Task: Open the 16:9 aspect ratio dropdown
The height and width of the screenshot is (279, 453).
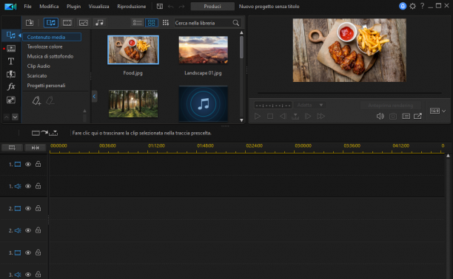Action: pyautogui.click(x=437, y=111)
